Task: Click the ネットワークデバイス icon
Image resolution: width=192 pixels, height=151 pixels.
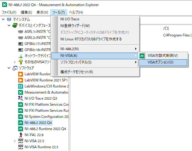Action: click(x=21, y=56)
